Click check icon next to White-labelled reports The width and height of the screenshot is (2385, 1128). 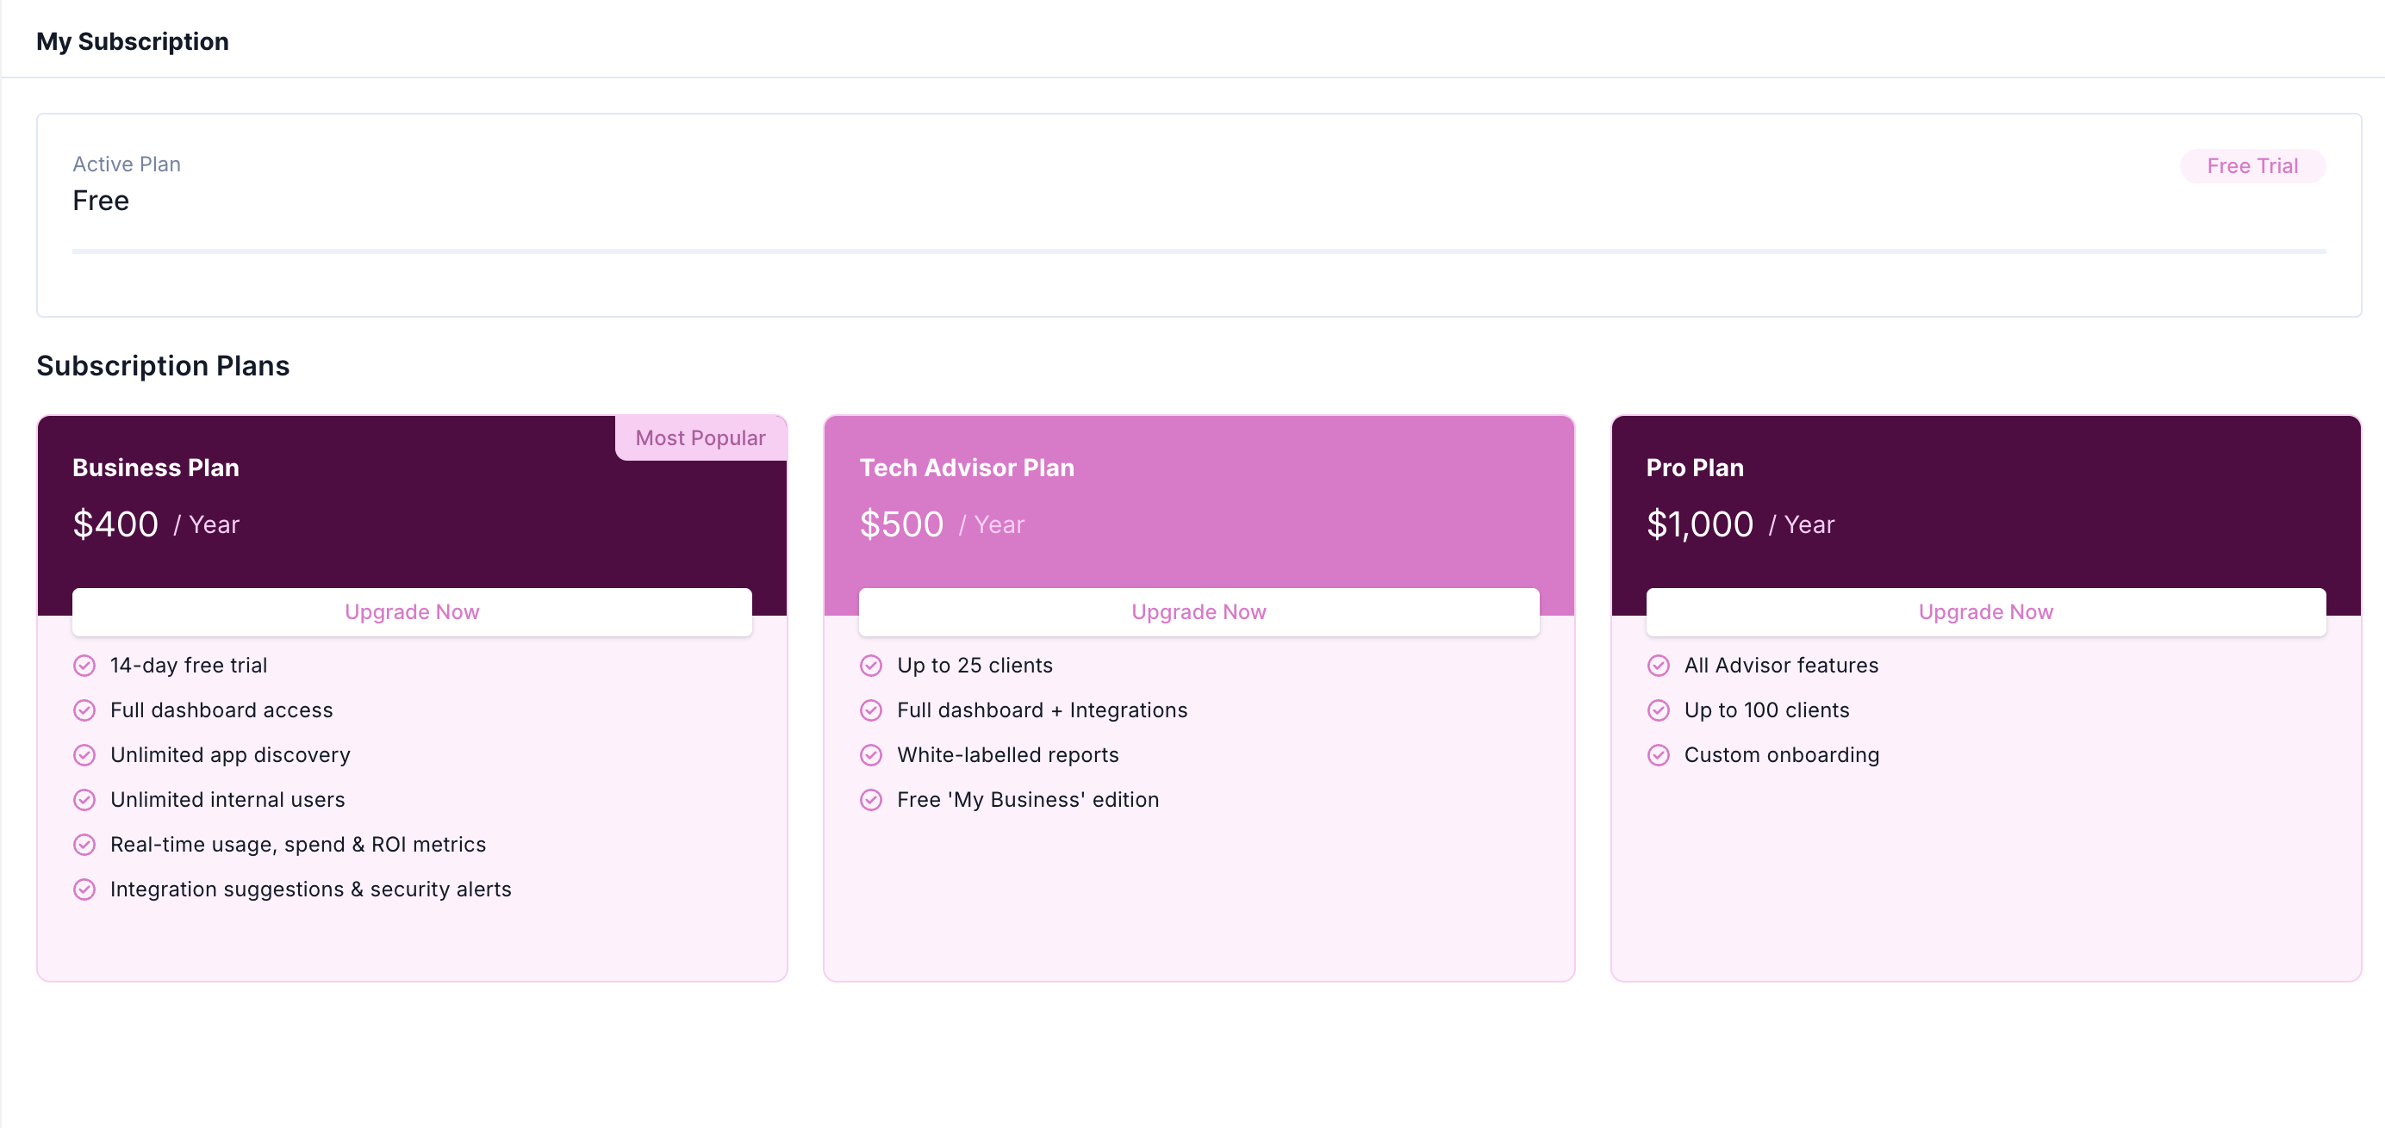(x=871, y=756)
